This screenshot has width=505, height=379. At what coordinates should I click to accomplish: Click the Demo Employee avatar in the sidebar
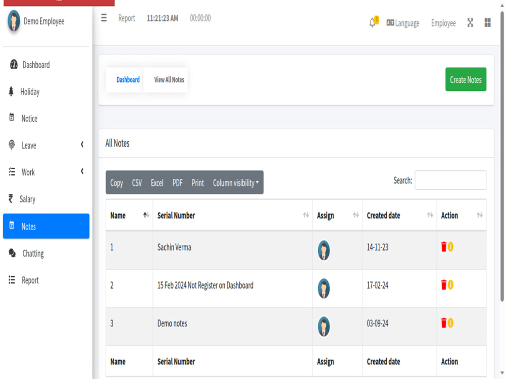tap(14, 21)
